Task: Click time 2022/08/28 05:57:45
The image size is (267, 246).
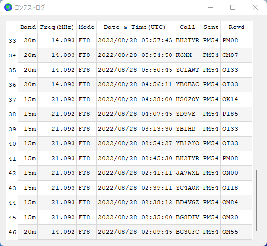Action: tap(135, 40)
